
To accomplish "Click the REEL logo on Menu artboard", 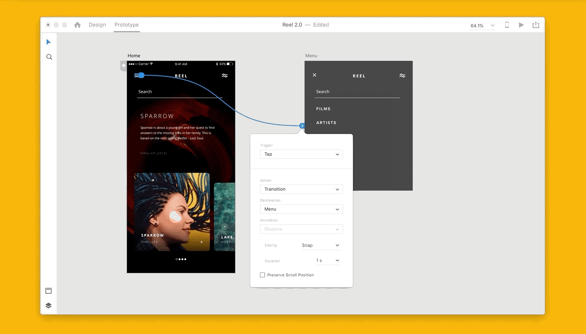I will coord(359,76).
